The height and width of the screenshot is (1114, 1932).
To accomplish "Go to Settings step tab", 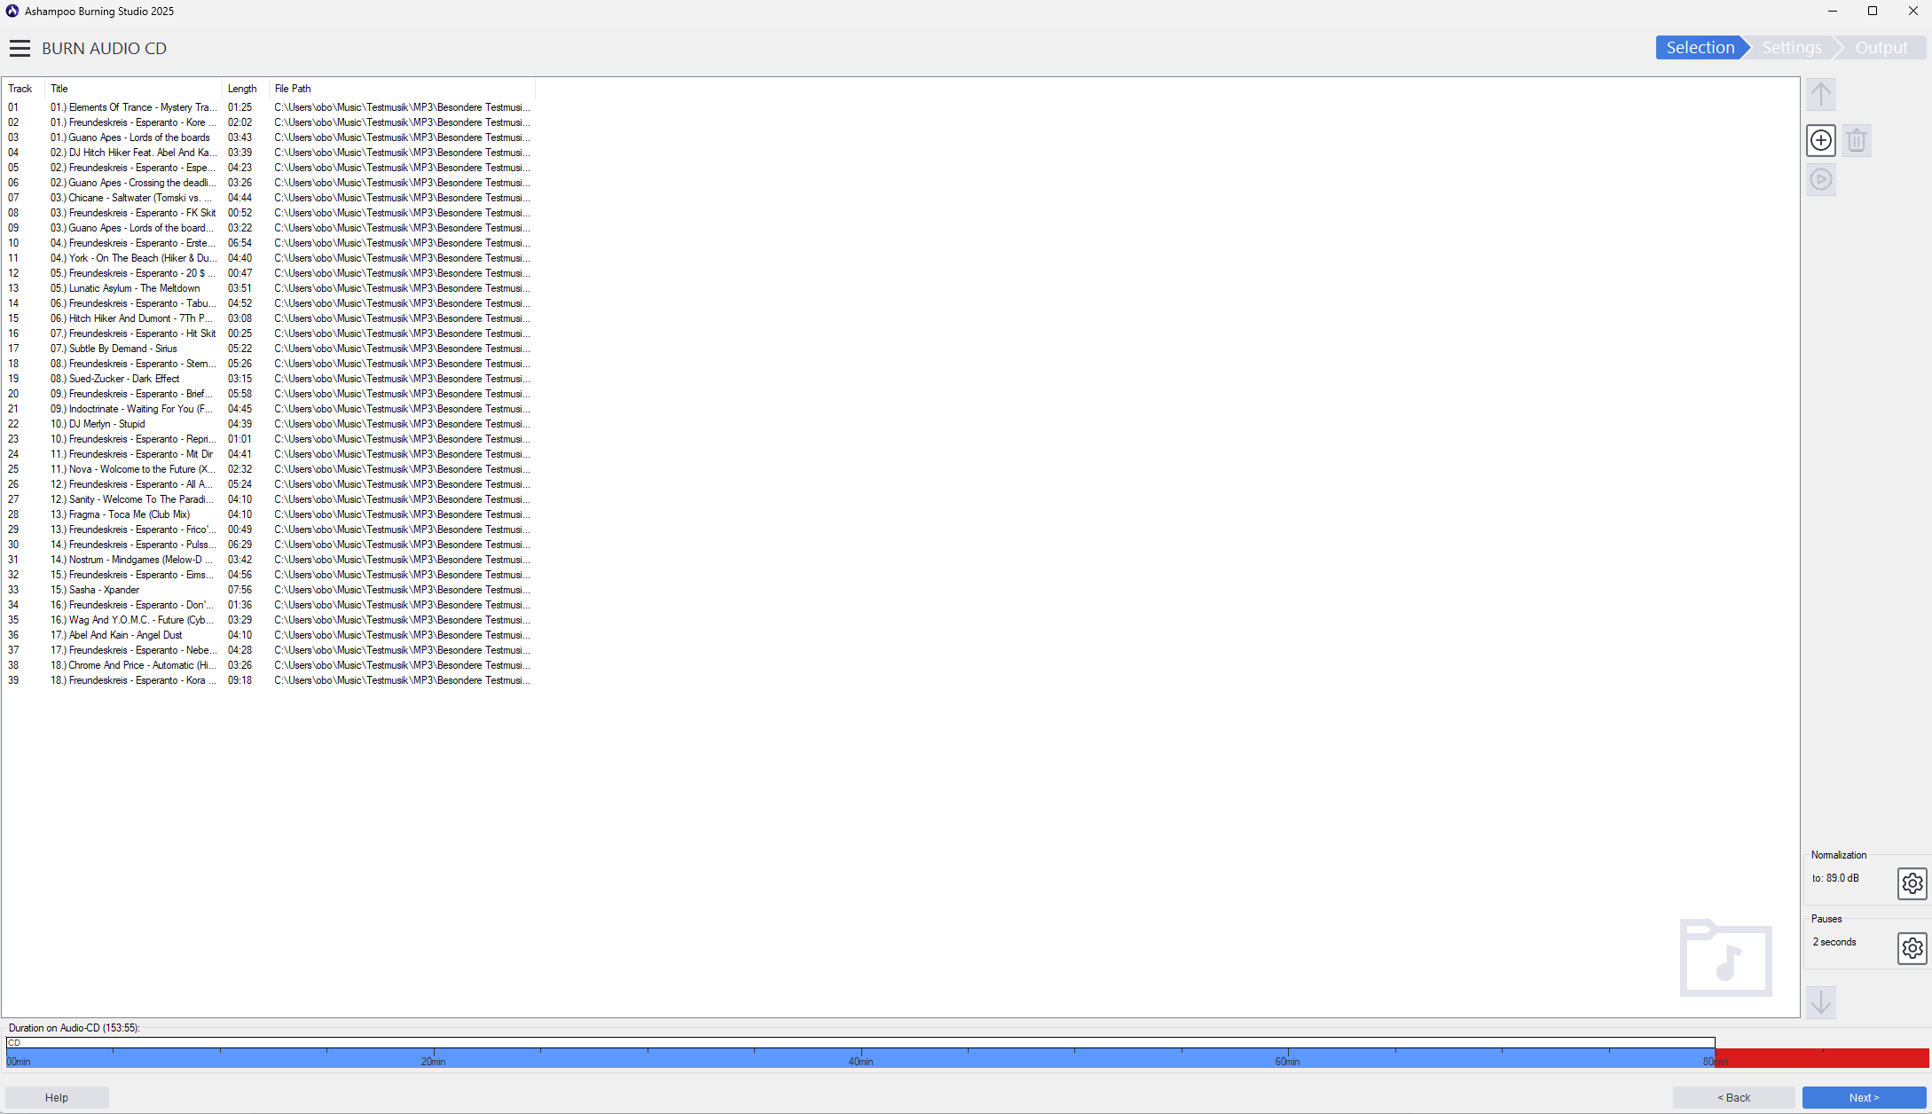I will pyautogui.click(x=1792, y=48).
